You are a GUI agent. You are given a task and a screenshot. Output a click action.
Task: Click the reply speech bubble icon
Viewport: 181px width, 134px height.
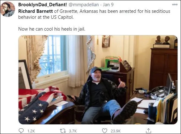pyautogui.click(x=21, y=131)
